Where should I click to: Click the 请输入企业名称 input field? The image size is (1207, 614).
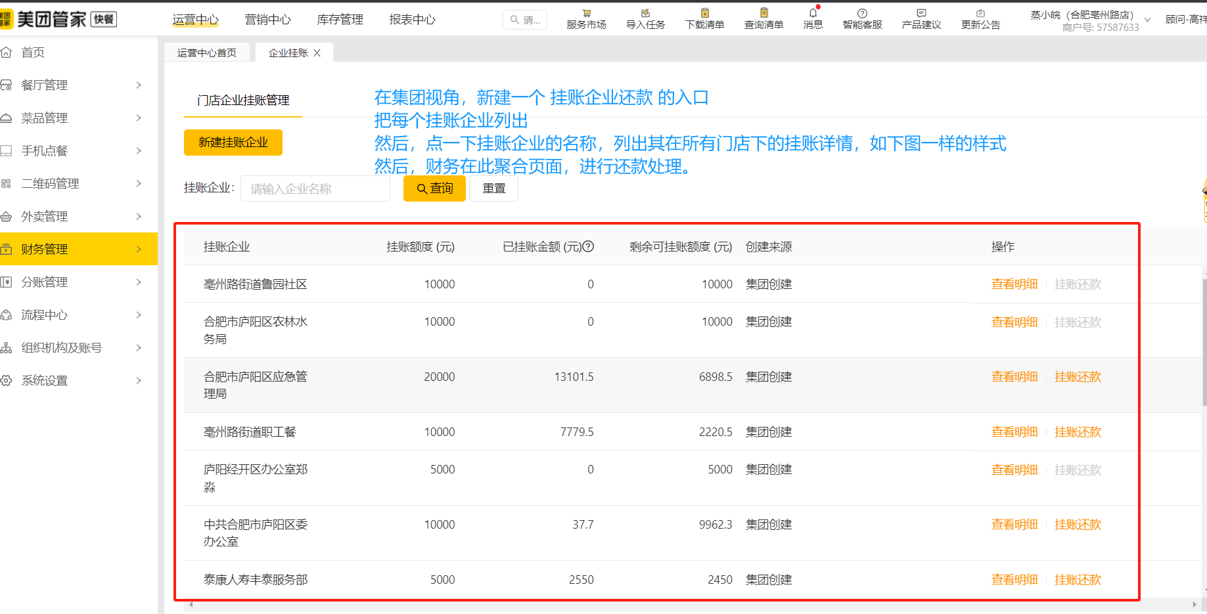click(x=315, y=188)
